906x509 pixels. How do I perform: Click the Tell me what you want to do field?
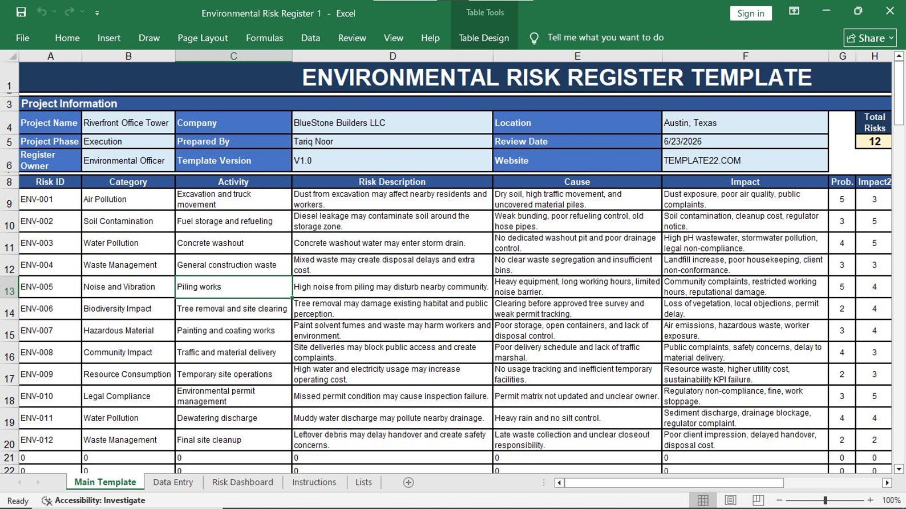click(x=605, y=38)
